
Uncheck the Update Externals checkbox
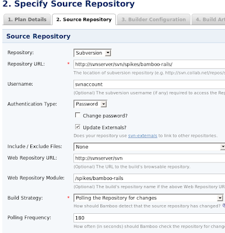(78, 127)
